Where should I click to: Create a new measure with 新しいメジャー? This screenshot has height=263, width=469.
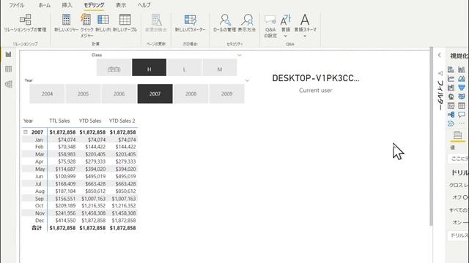(x=66, y=23)
